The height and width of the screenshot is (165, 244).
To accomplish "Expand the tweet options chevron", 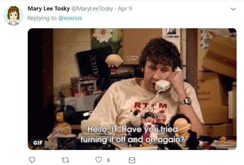I will coord(233,9).
